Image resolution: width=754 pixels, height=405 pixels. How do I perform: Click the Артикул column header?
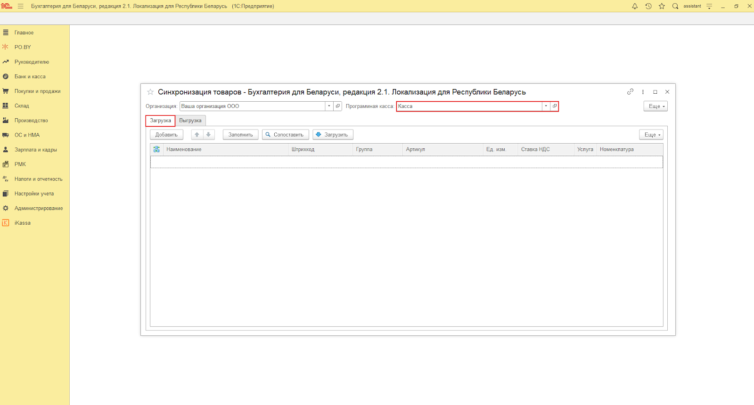(443, 149)
